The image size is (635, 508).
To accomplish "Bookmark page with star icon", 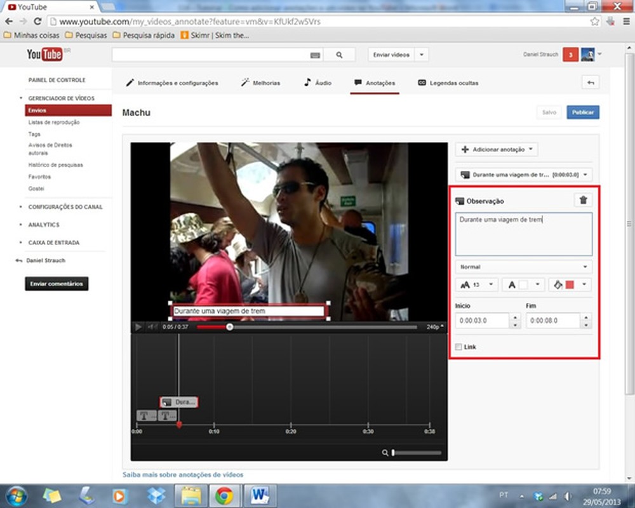I will 594,22.
